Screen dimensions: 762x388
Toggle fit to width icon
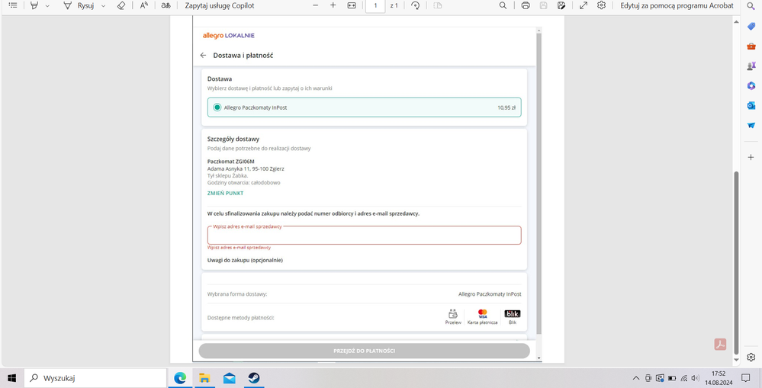point(352,5)
